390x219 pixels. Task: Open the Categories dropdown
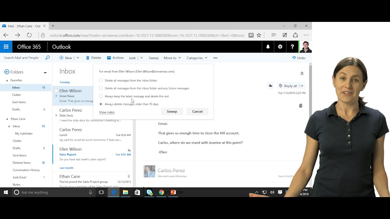[x=197, y=58]
